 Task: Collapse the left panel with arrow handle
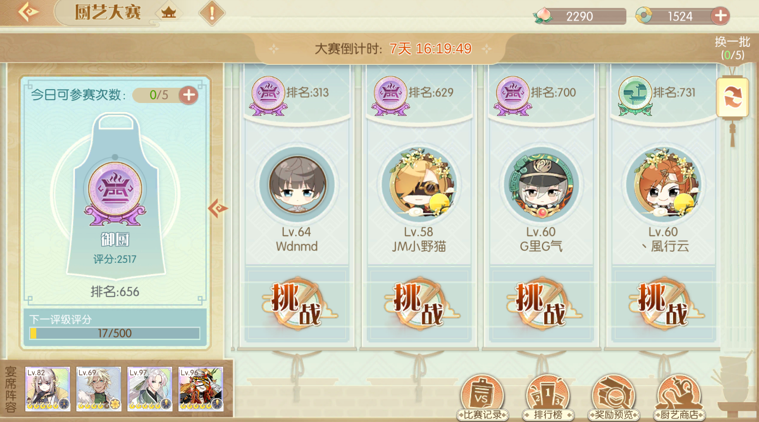pos(218,208)
